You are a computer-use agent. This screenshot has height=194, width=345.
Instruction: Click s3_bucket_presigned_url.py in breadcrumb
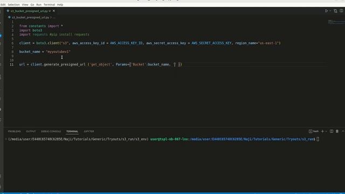tap(30, 17)
